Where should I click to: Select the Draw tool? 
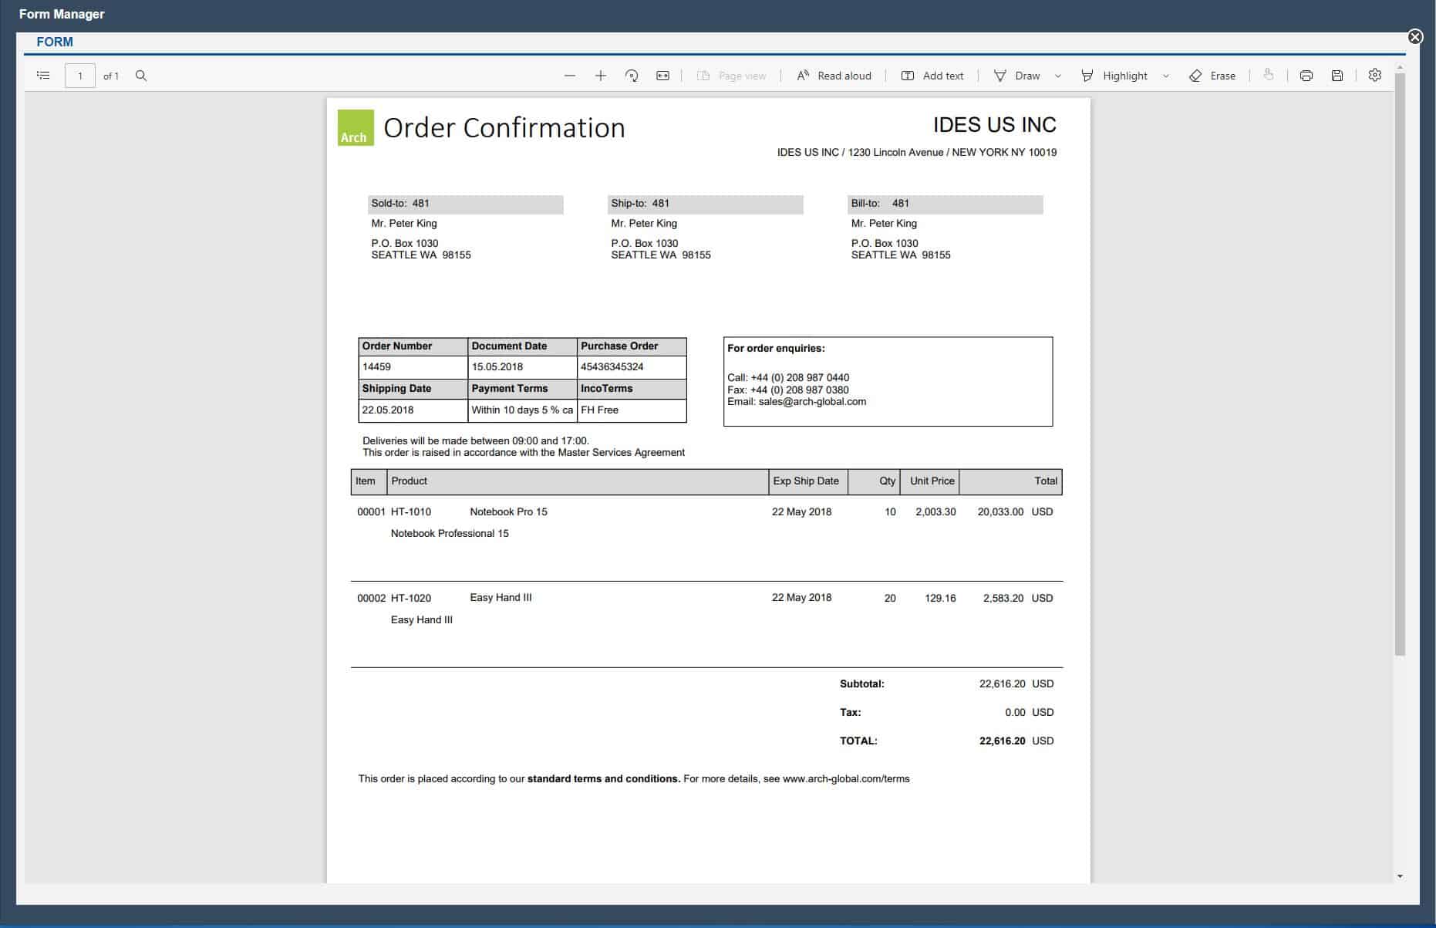[x=1017, y=76]
